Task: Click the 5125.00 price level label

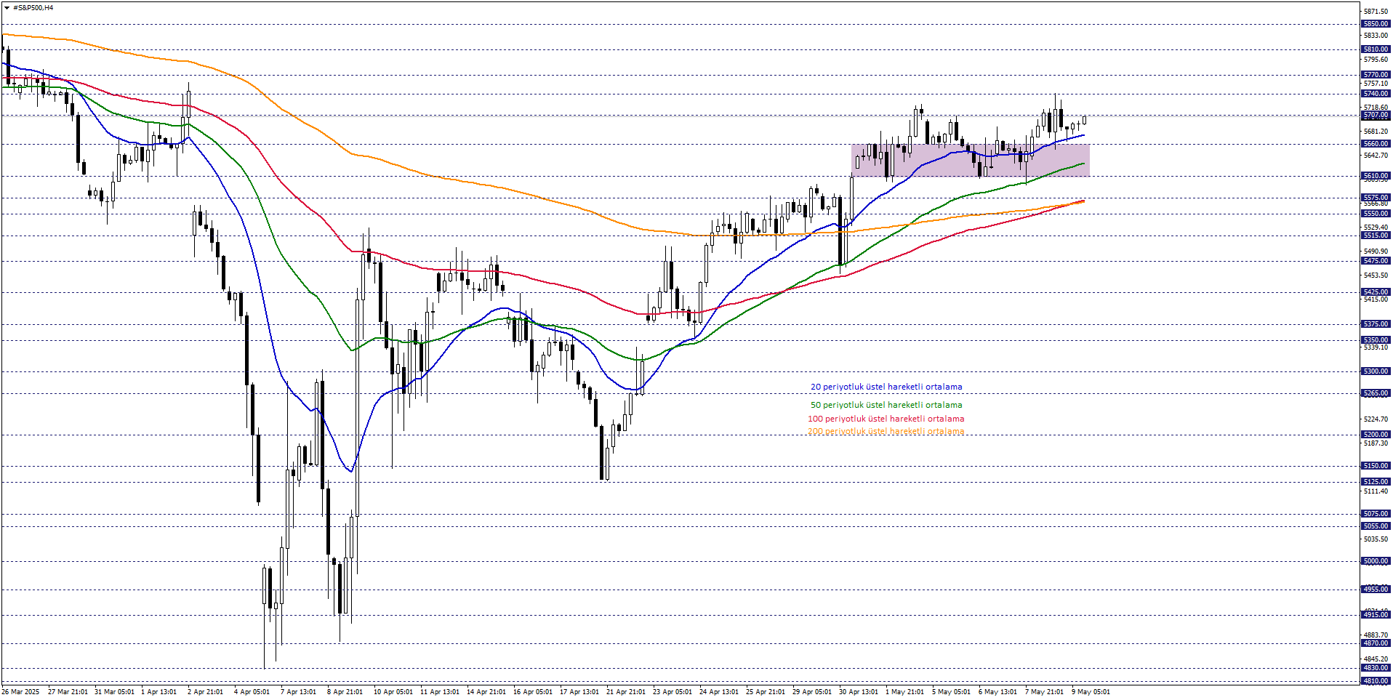Action: [x=1376, y=482]
